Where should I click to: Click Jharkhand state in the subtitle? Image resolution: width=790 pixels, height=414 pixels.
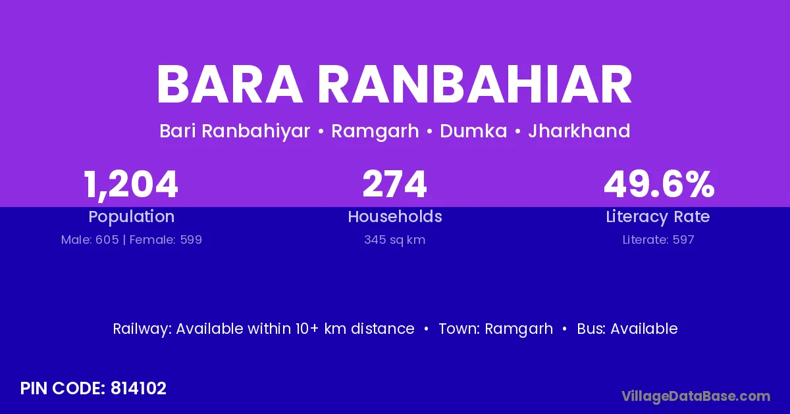coord(579,131)
